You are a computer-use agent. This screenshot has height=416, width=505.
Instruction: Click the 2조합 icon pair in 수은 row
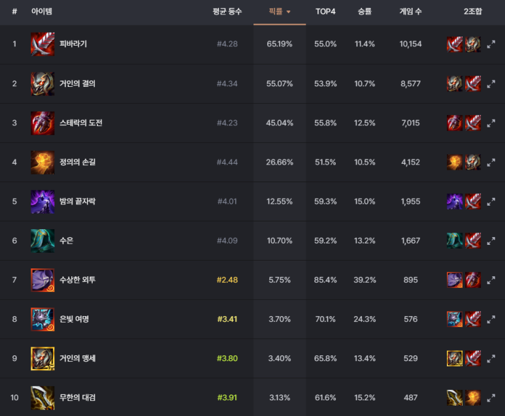pos(464,241)
